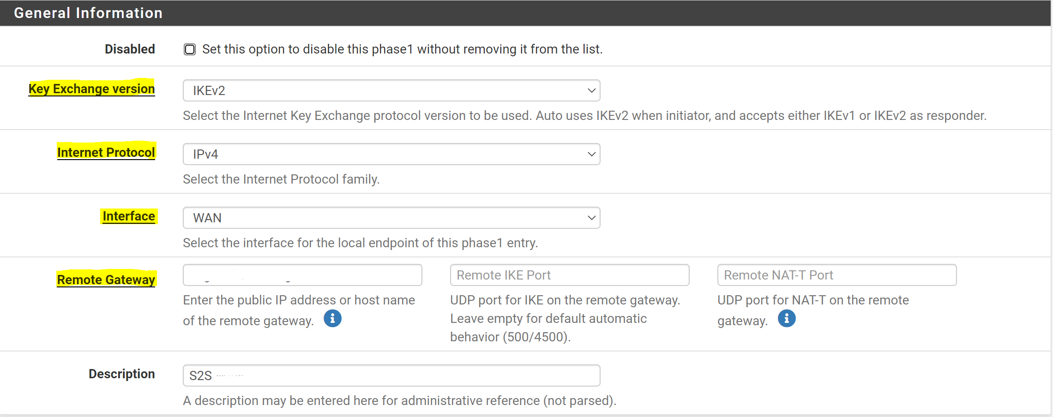Screen dimensions: 1053x417
Task: Click the Description text field
Action: click(x=391, y=375)
